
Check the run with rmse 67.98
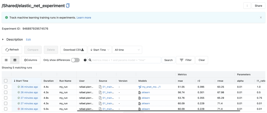(x=6, y=92)
